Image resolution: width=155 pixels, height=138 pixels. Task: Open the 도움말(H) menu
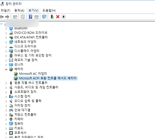(49, 10)
